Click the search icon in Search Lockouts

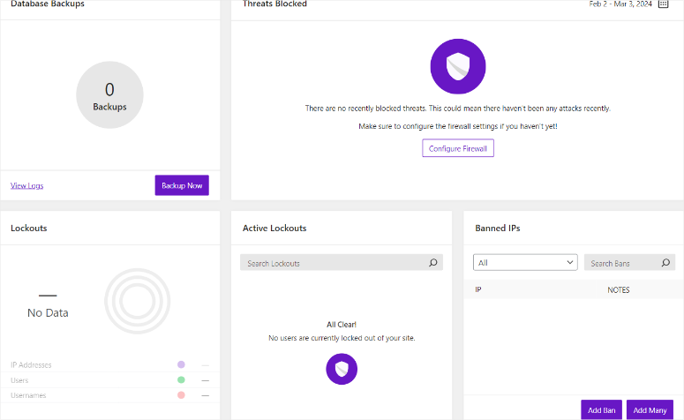click(432, 263)
